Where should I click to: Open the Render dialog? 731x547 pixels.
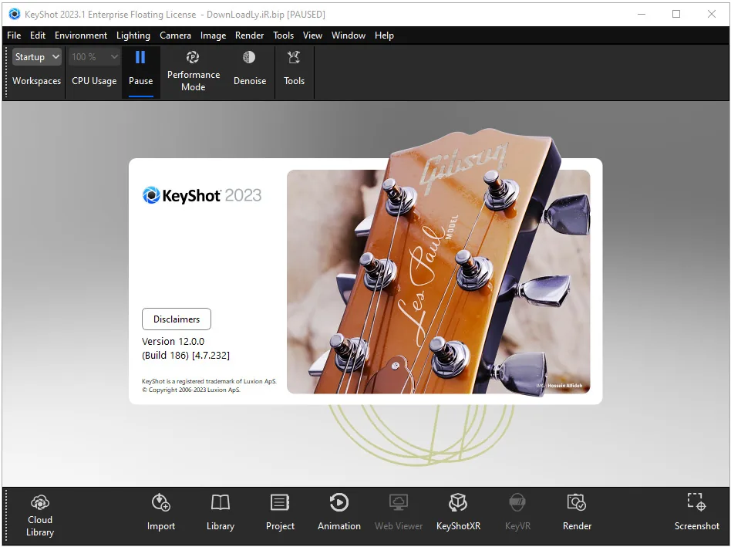[577, 512]
